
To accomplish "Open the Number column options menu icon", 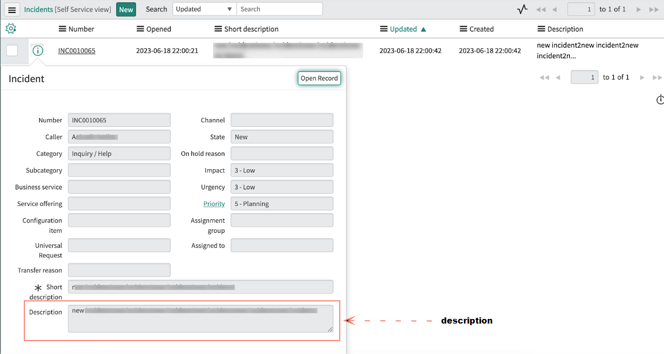I will click(63, 29).
